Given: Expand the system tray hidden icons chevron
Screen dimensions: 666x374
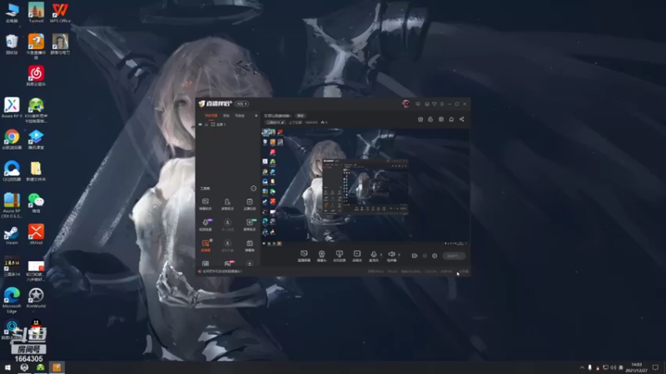Looking at the screenshot, I should coord(582,367).
